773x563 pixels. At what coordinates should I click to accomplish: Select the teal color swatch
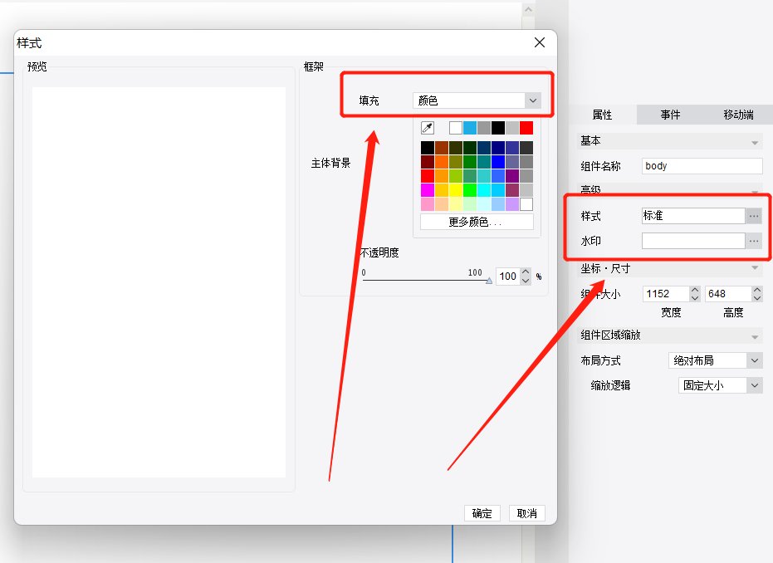click(483, 162)
